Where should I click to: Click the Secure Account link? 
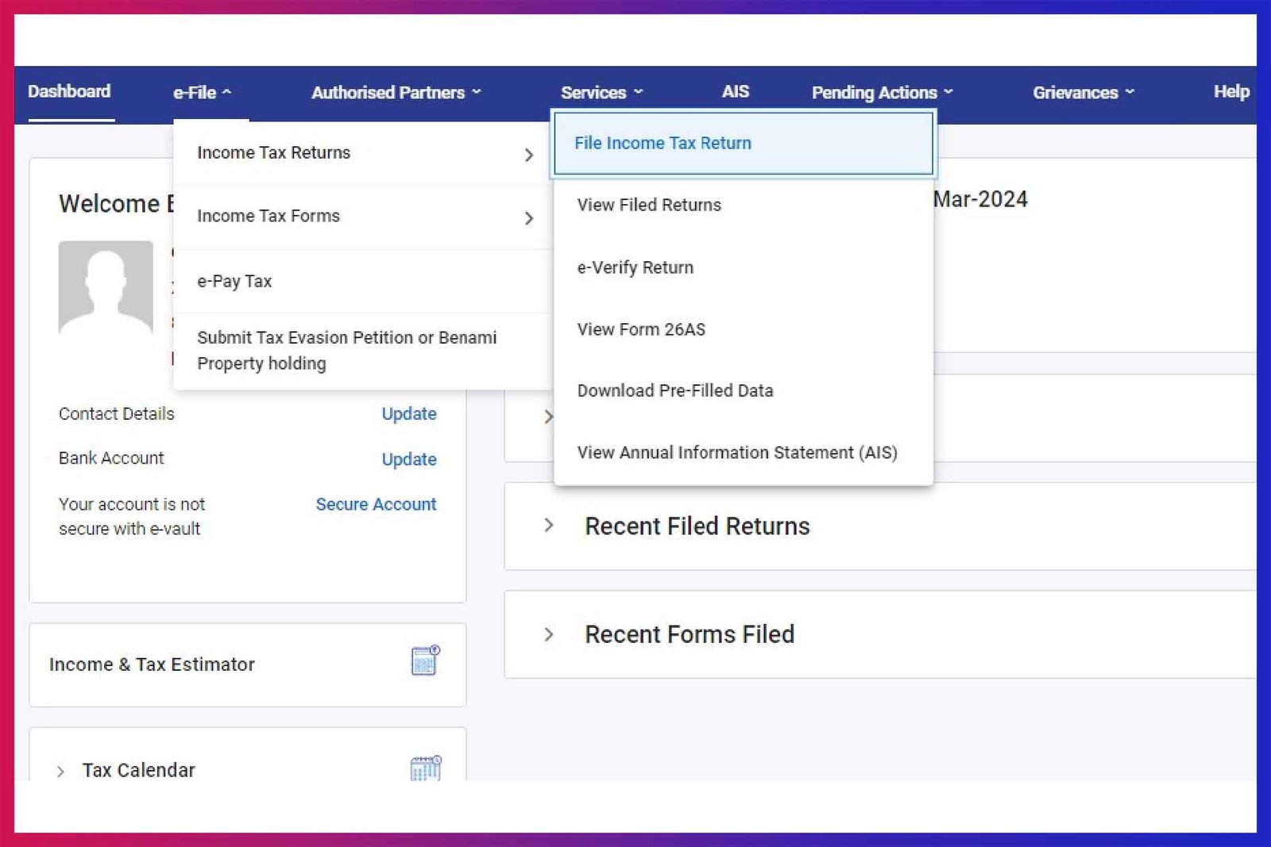point(376,504)
